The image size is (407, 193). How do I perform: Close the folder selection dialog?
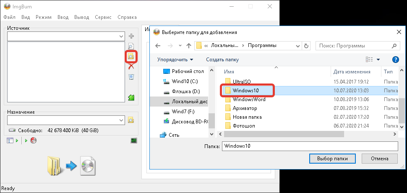tap(399, 32)
